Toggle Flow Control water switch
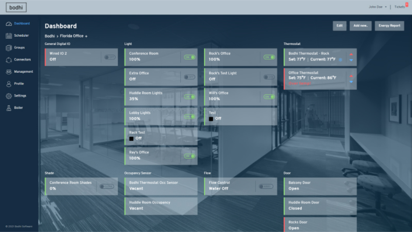The image size is (412, 232). point(266,186)
